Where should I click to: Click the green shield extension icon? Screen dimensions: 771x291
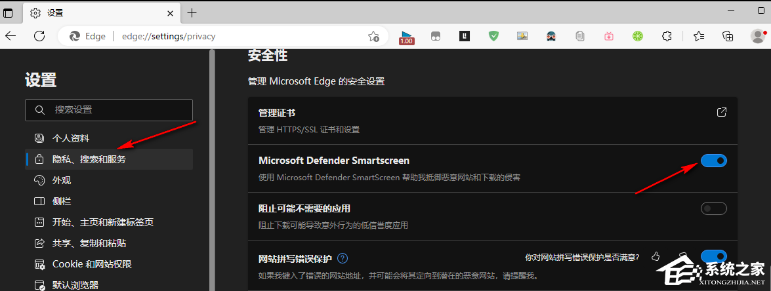pos(493,37)
